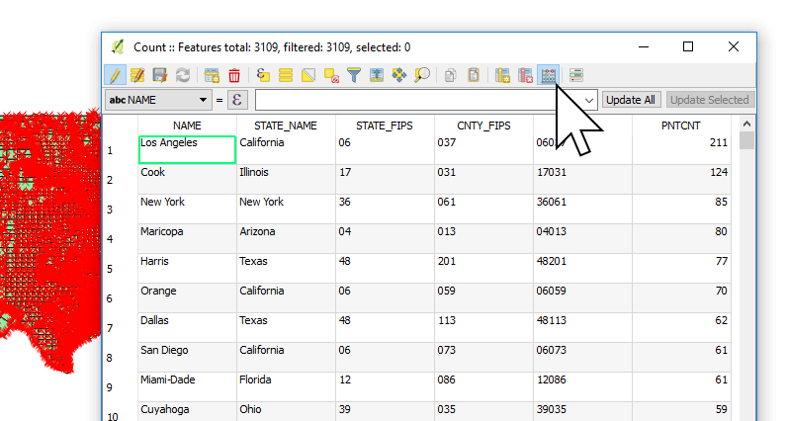Add a new feature to the table
787x421 pixels.
point(212,75)
